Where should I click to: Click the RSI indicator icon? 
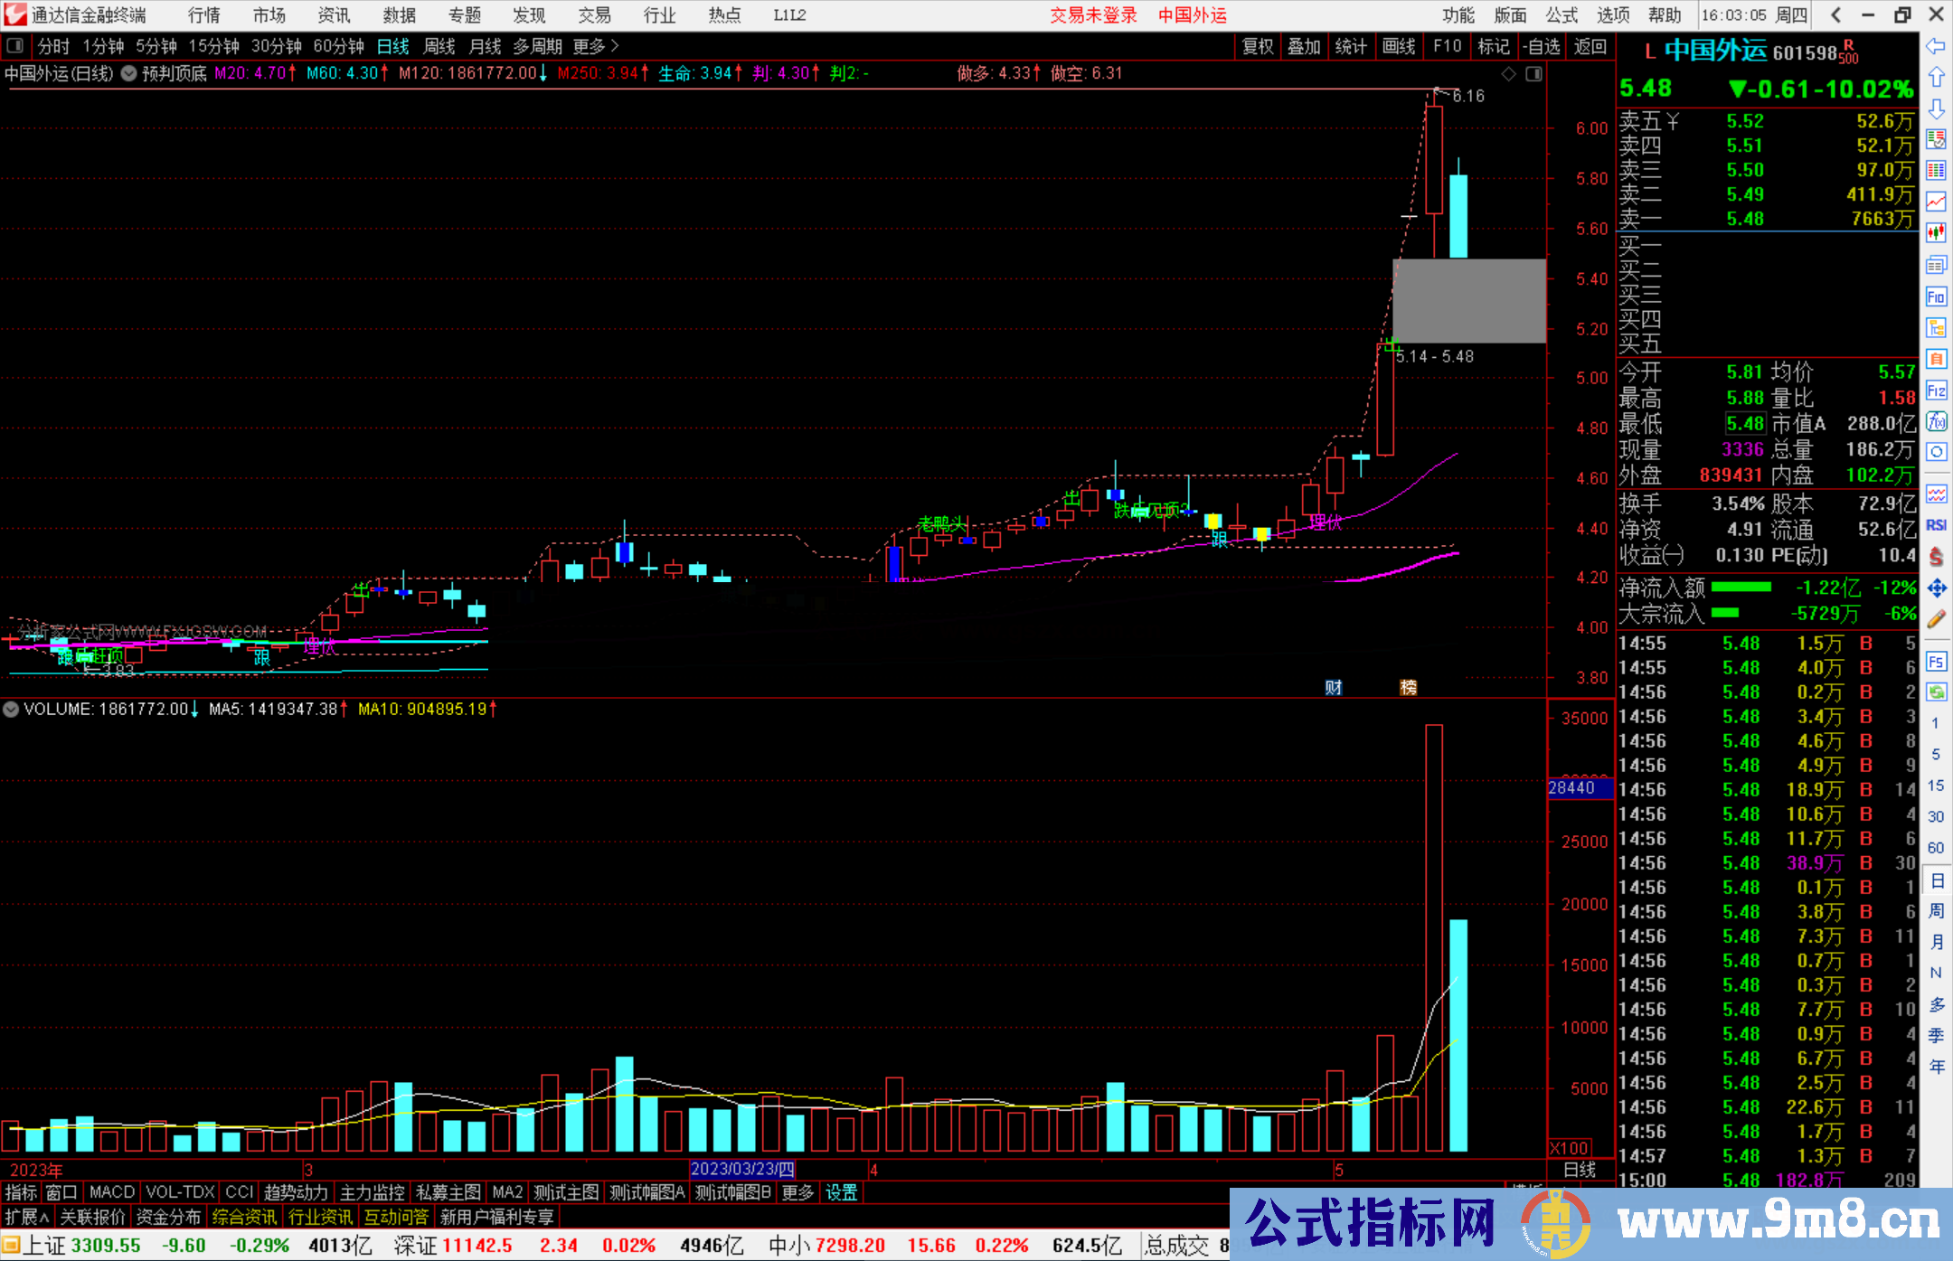click(1936, 525)
